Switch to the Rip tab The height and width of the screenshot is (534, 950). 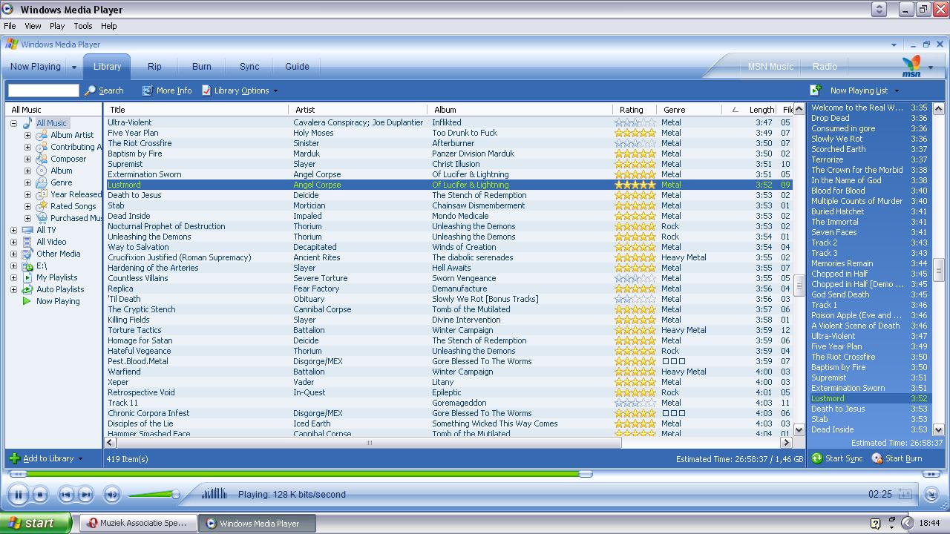[x=154, y=66]
